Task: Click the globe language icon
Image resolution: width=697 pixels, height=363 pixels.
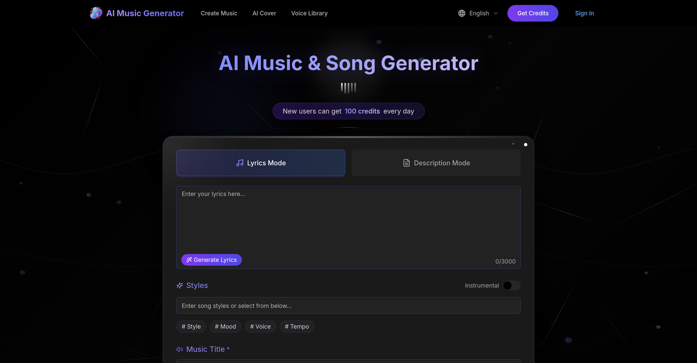Action: point(461,13)
